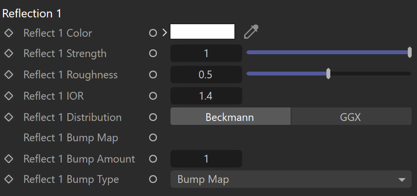Screen dimensions: 417x196
Task: Toggle keyframe diamond for Reflect 1 IOR
Action: pyautogui.click(x=9, y=96)
